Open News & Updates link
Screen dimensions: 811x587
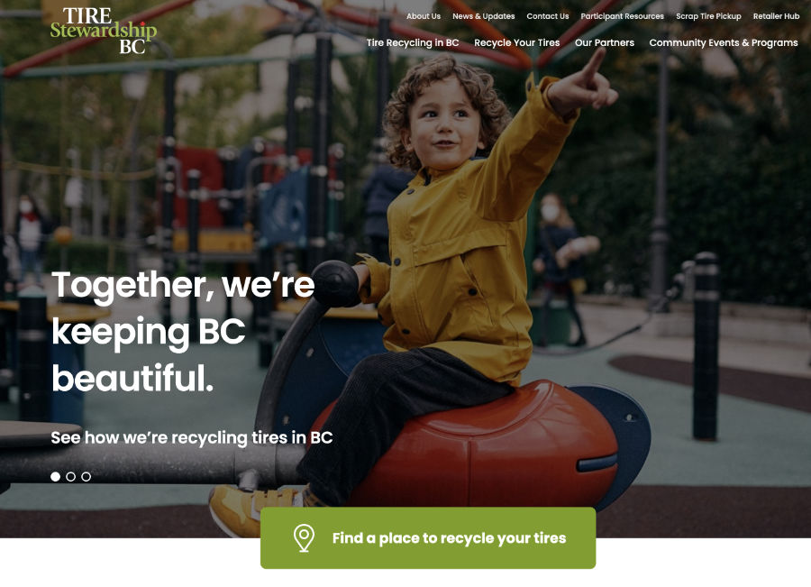484,16
